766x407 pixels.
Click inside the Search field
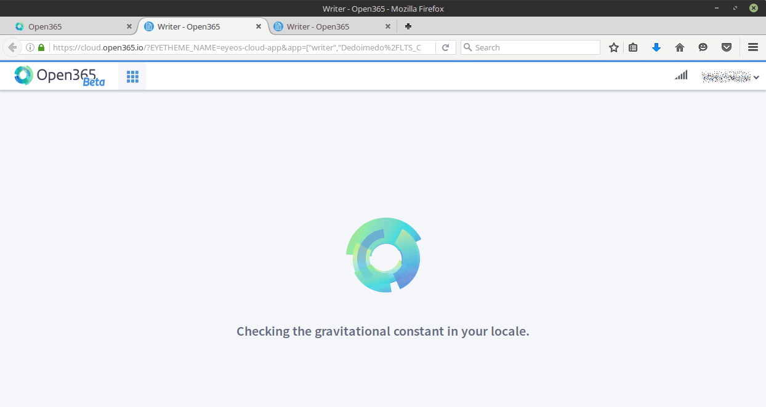coord(533,47)
